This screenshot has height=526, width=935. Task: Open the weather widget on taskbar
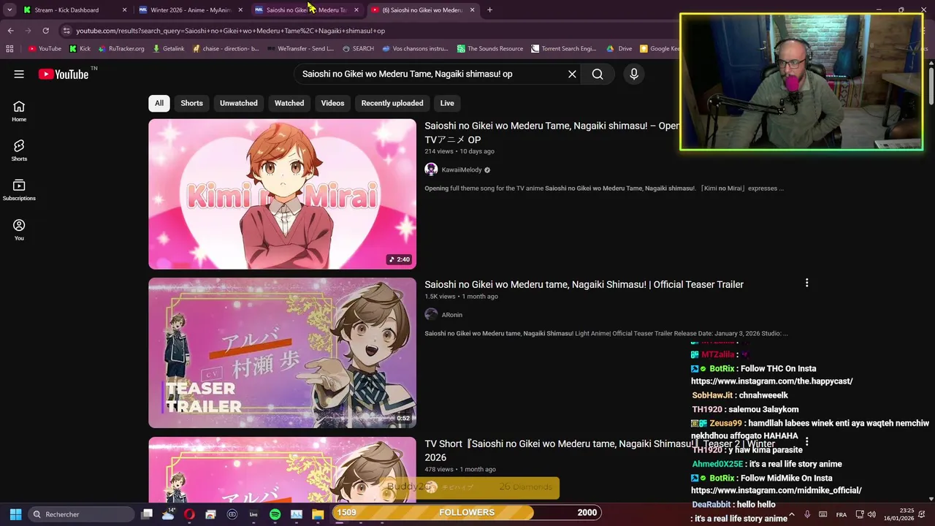pyautogui.click(x=168, y=514)
